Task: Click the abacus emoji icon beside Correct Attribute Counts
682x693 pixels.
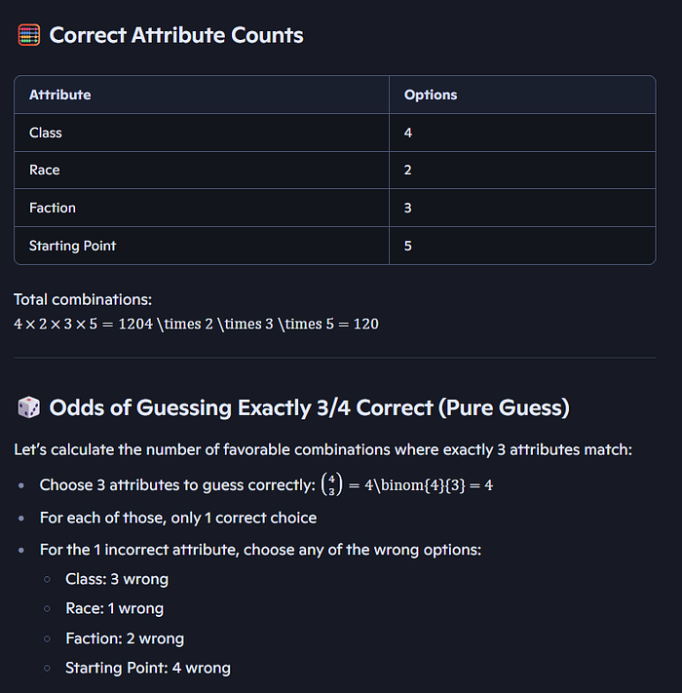Action: [28, 35]
